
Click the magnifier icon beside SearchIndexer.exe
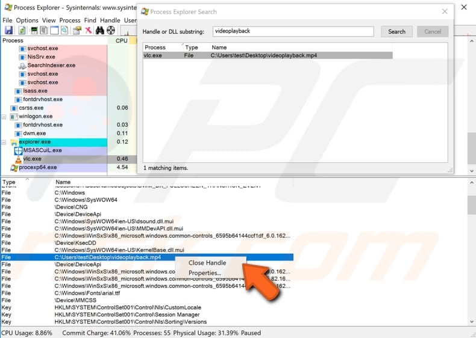tap(22, 66)
